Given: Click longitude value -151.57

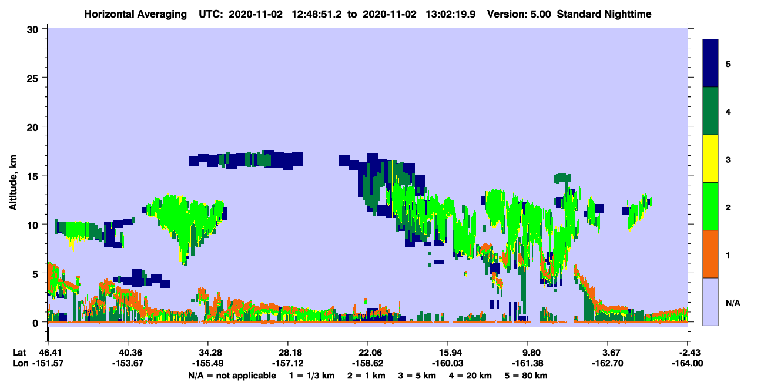Looking at the screenshot, I should (48, 363).
